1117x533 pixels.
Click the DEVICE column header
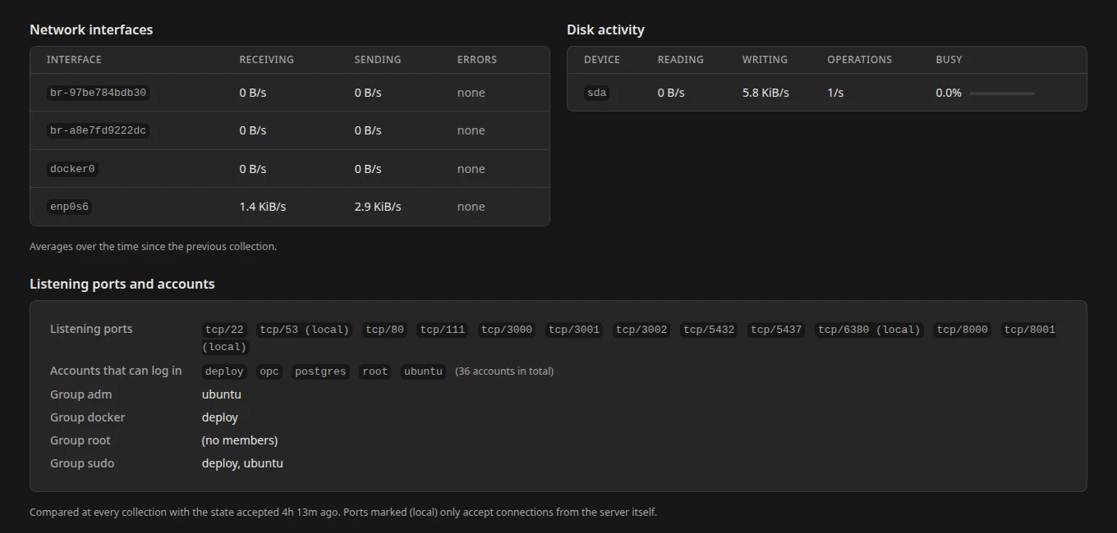602,60
